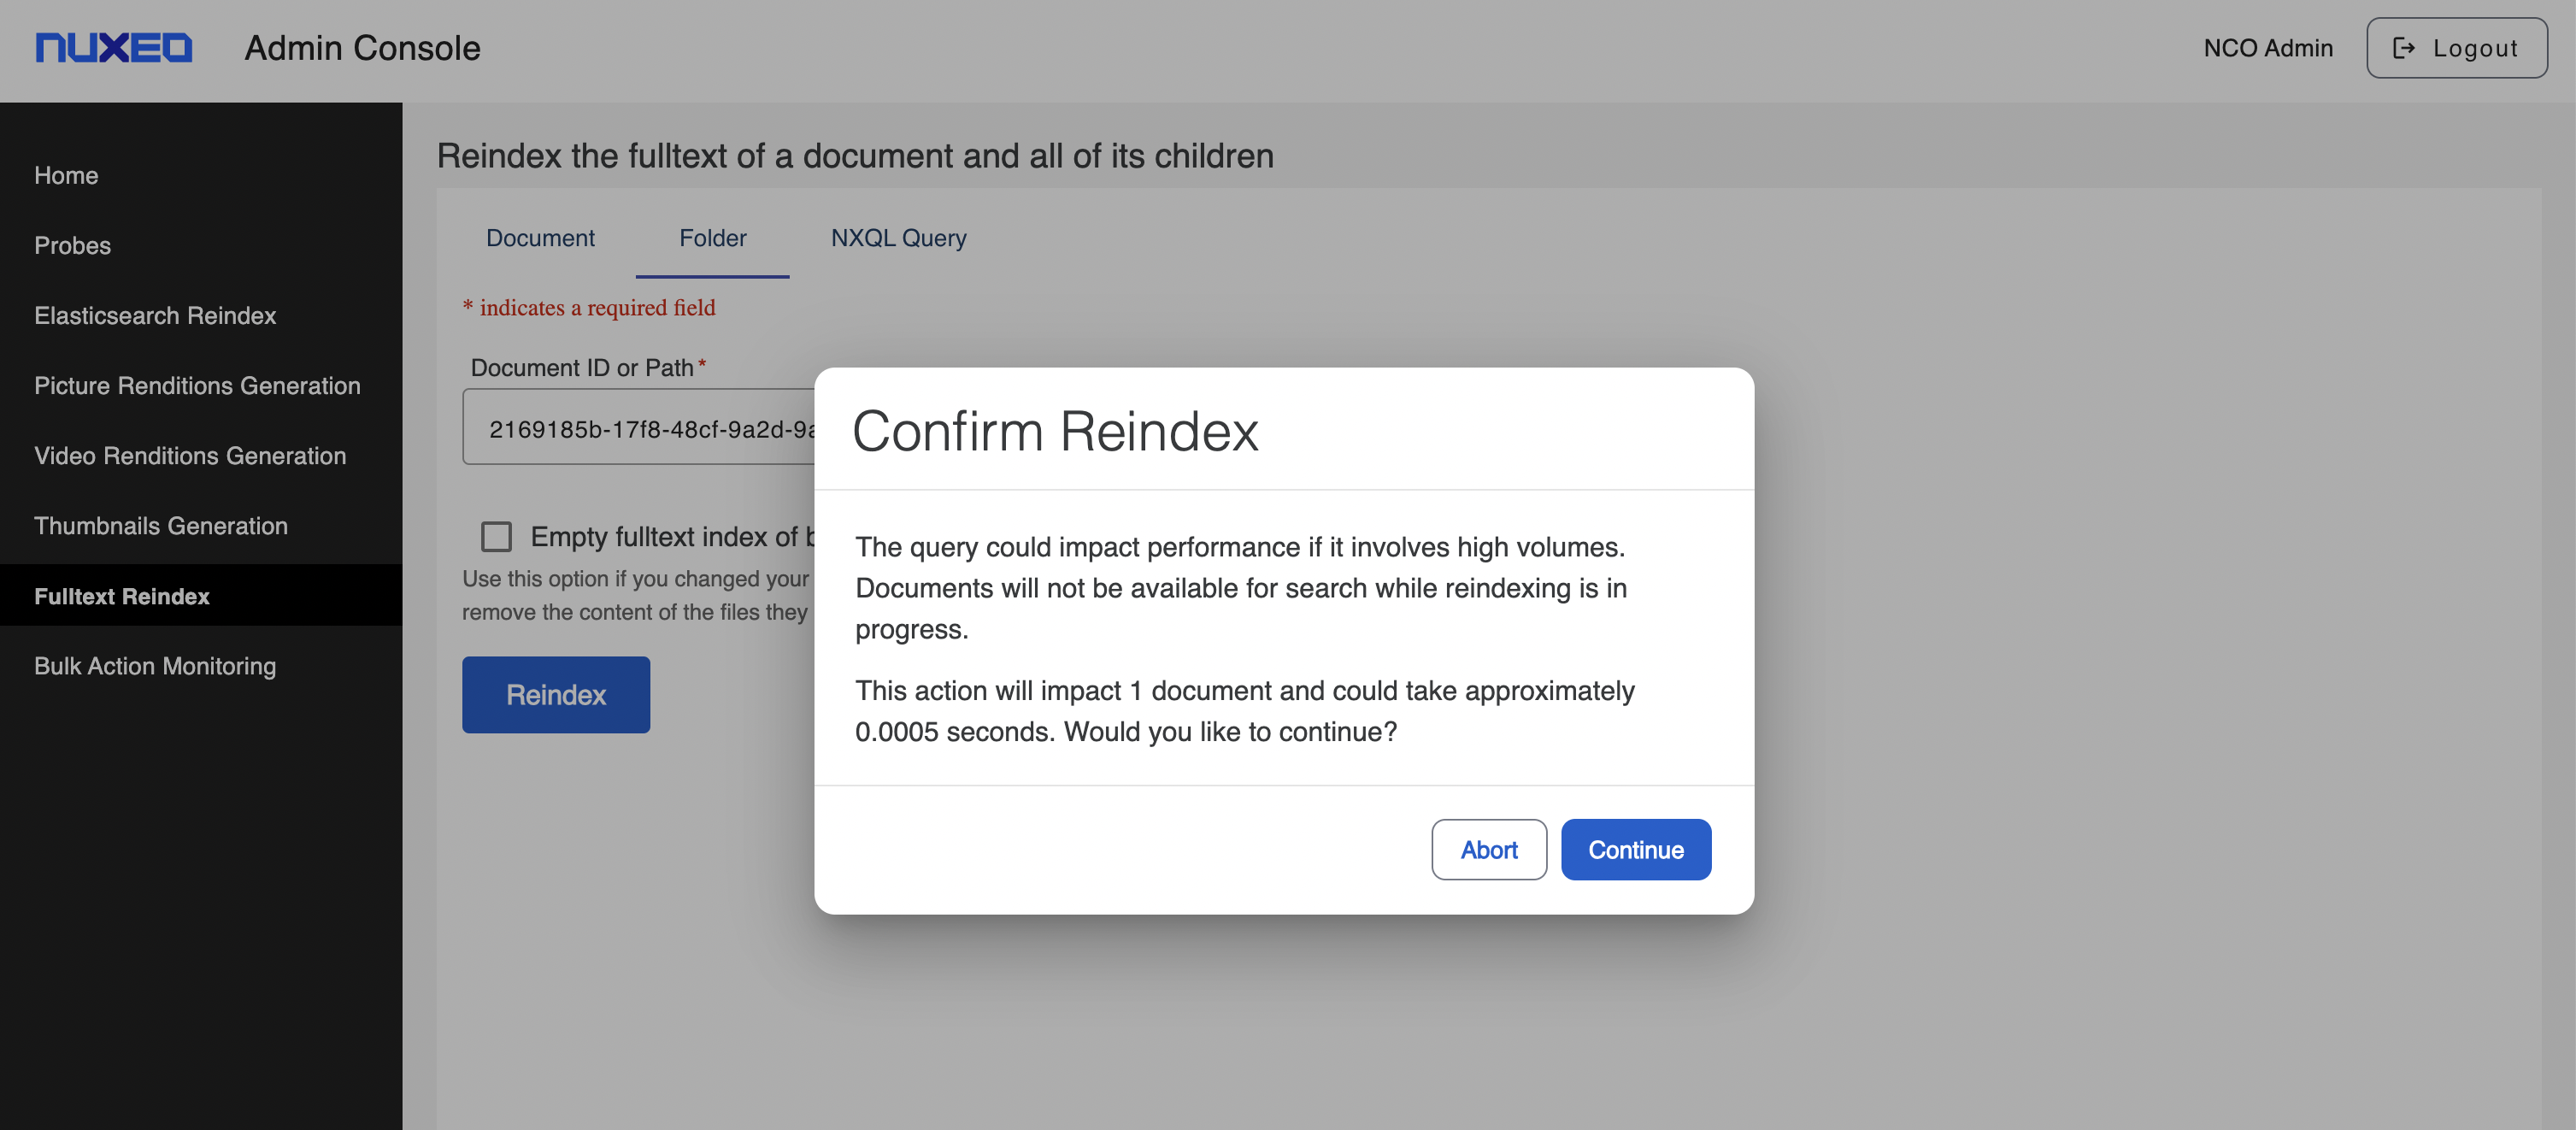
Task: Toggle the Empty fulltext index checkbox
Action: click(496, 537)
